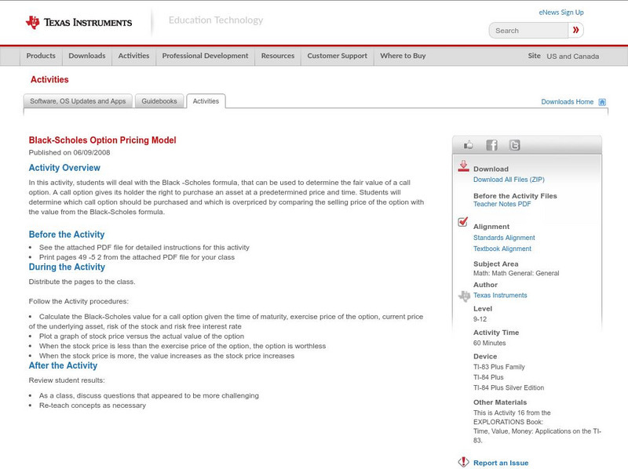Open the Software, OS Updates and Apps tab

coord(78,100)
